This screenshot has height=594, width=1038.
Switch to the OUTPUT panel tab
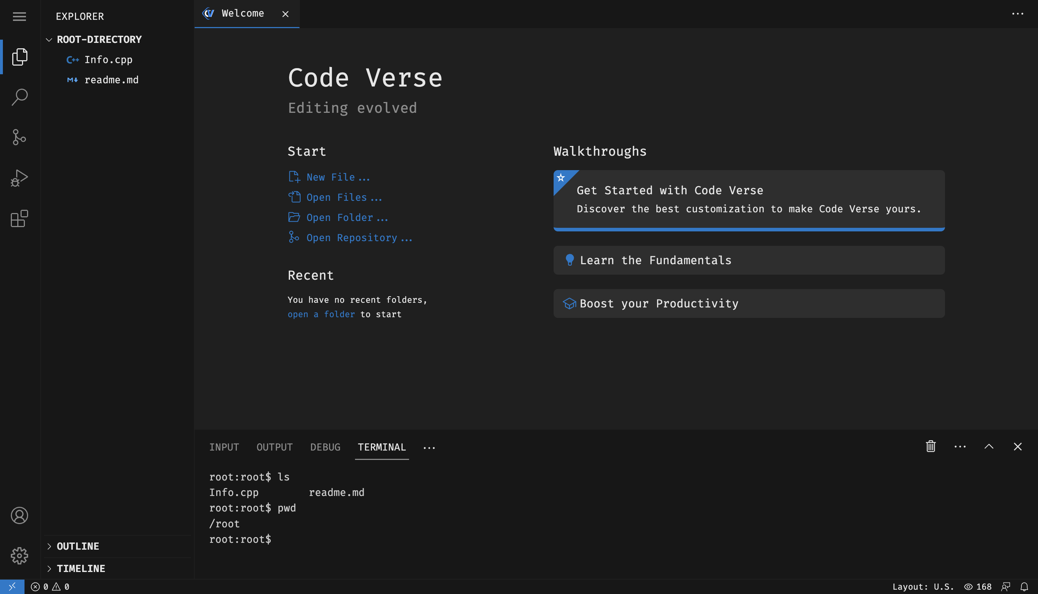pos(275,447)
